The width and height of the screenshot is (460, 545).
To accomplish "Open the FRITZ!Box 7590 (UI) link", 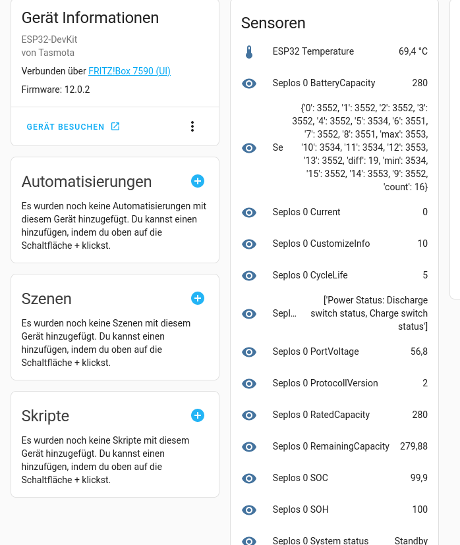I will coord(129,71).
